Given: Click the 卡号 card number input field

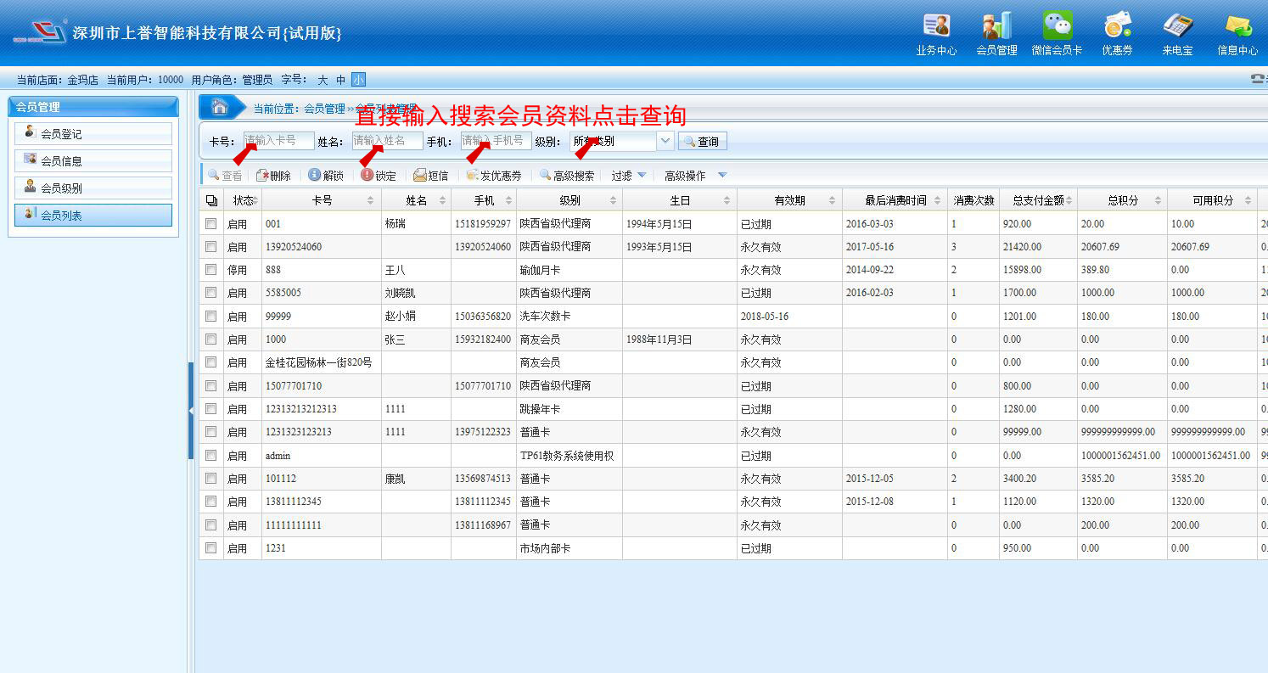Looking at the screenshot, I should point(278,141).
